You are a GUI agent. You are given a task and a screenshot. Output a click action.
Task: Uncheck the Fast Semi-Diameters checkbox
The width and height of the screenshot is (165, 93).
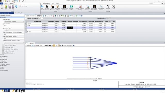(3, 51)
